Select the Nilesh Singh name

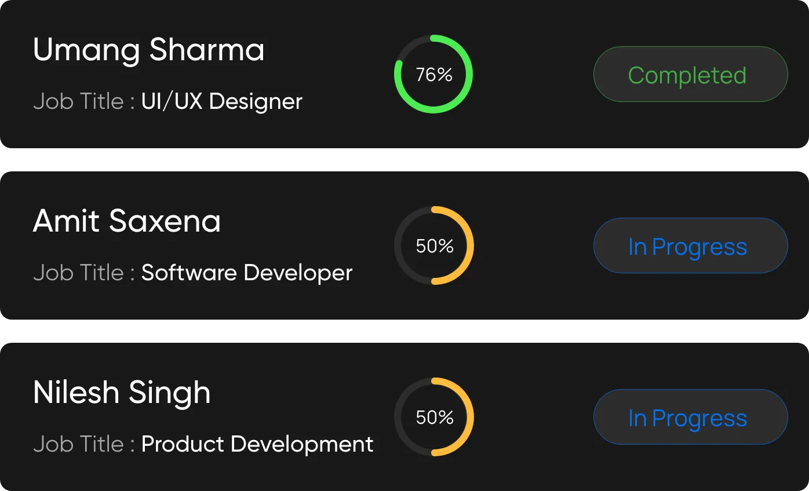(x=122, y=393)
